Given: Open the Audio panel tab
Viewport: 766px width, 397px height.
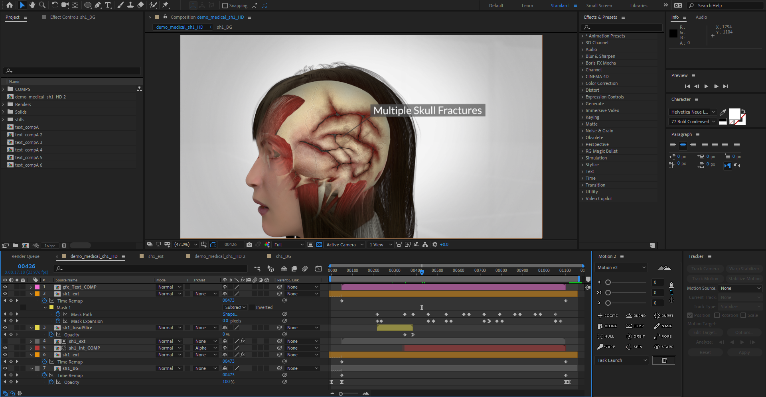Looking at the screenshot, I should (x=701, y=17).
